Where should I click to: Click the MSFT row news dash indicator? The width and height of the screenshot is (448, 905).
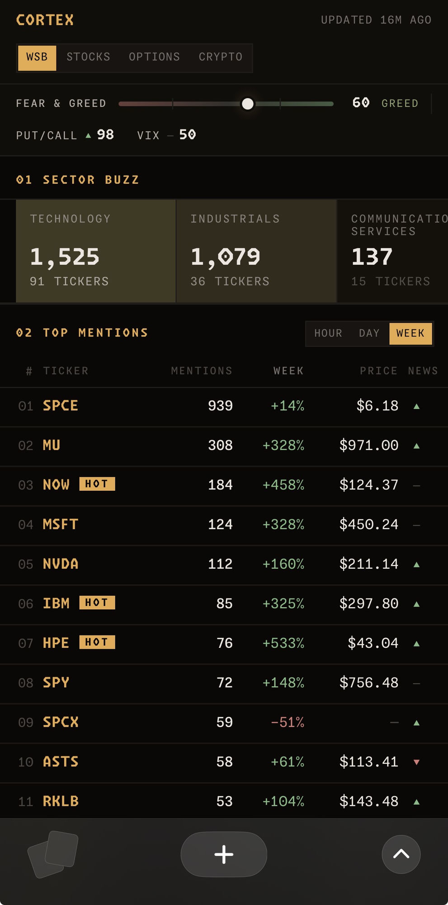pos(416,525)
